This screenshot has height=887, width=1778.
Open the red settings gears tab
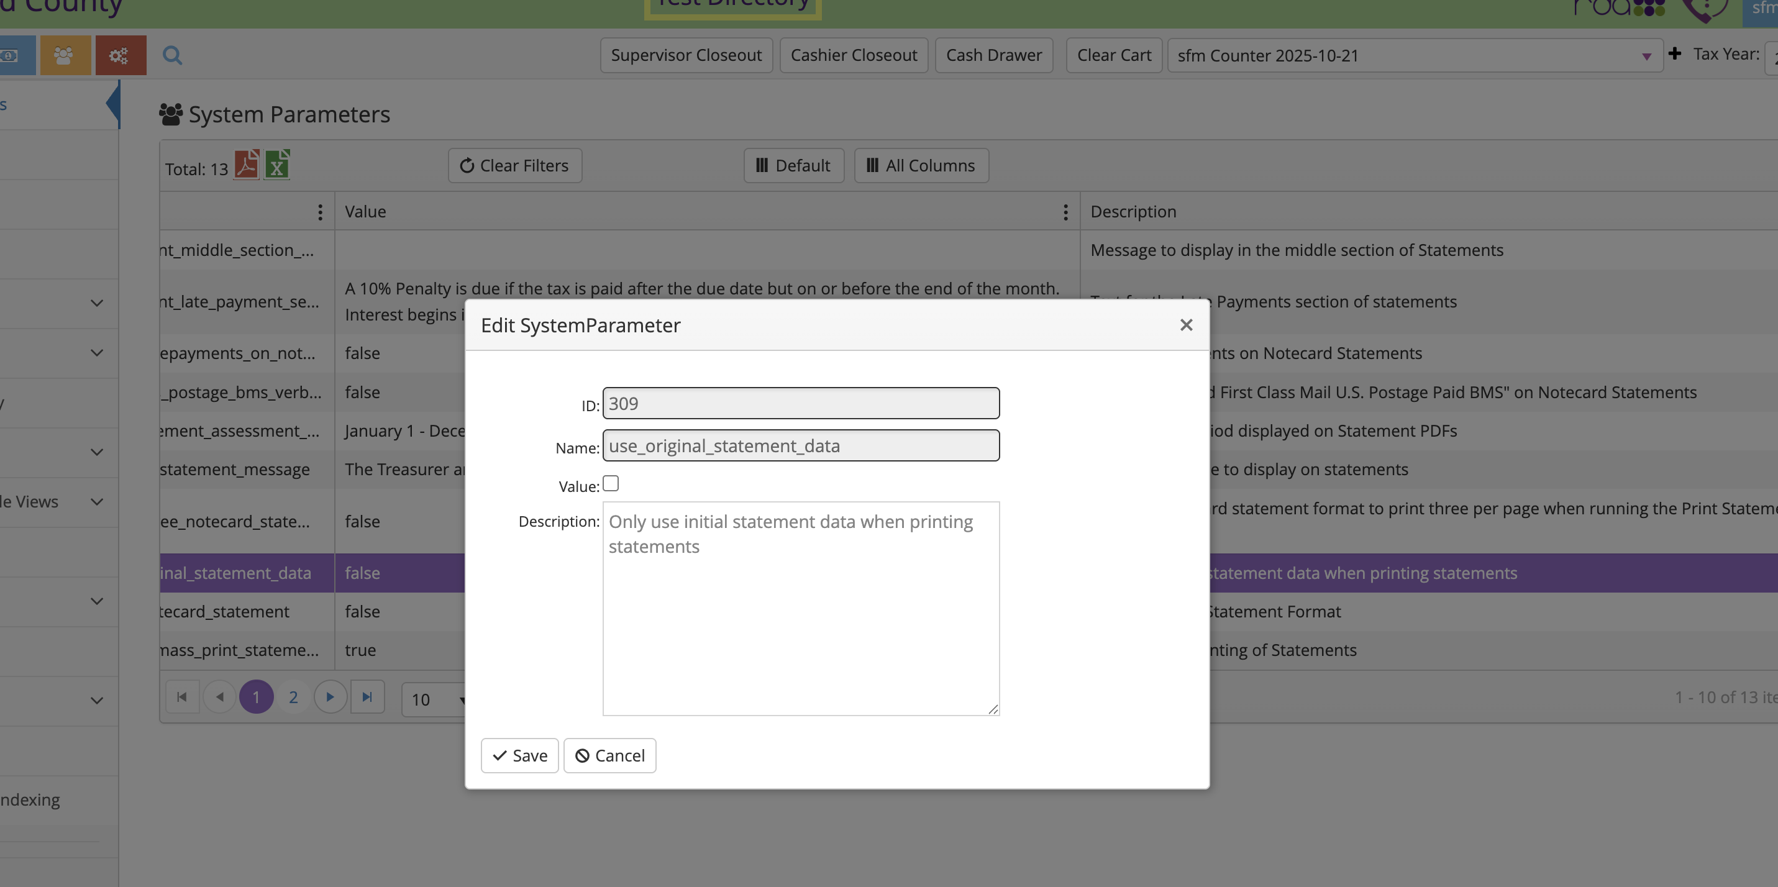pos(120,55)
